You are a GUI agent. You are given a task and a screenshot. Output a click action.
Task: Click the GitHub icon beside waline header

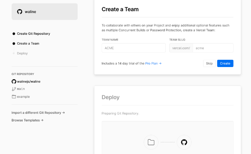tap(20, 12)
